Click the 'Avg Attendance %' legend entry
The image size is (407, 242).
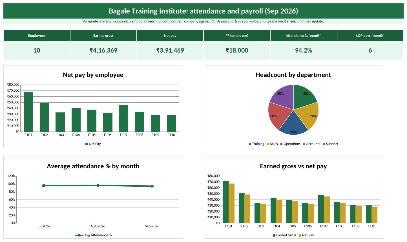(93, 235)
